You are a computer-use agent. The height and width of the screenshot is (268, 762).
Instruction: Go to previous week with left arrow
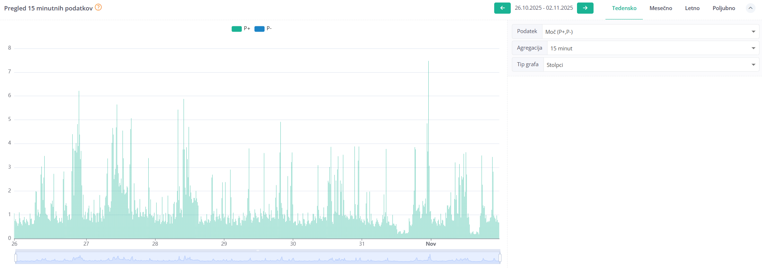pyautogui.click(x=502, y=8)
